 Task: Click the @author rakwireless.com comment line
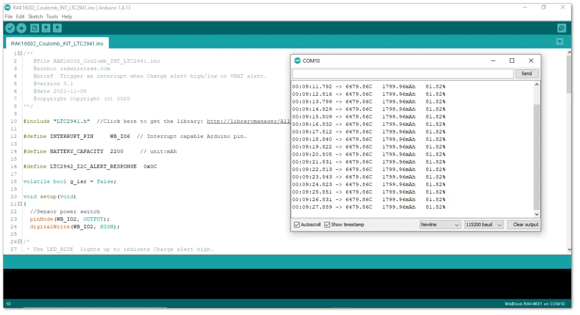[x=72, y=69]
